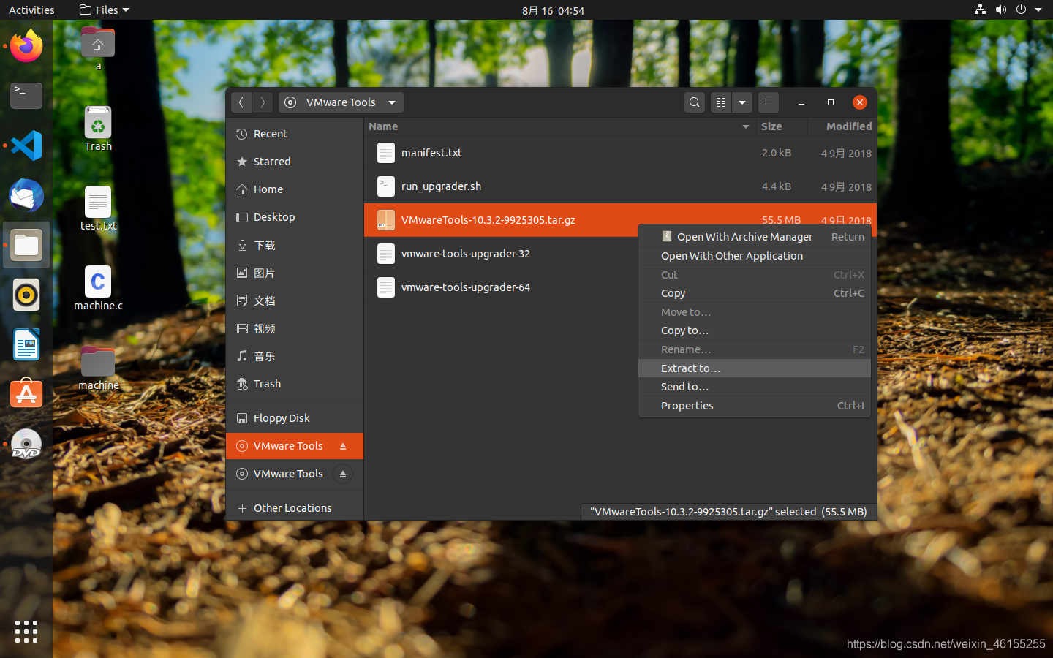Open Ubuntu Software from the dock

(x=26, y=394)
